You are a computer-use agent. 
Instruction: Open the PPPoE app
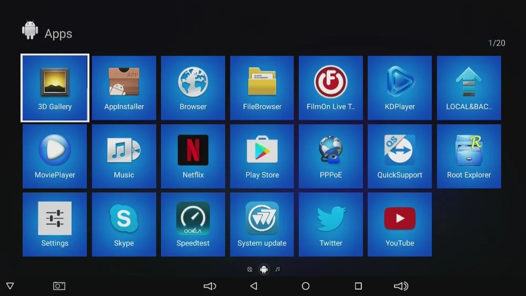coord(331,156)
